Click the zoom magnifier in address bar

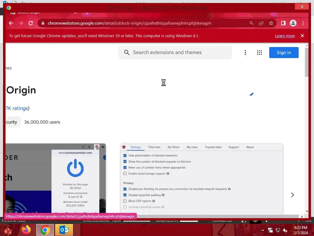click(x=251, y=23)
